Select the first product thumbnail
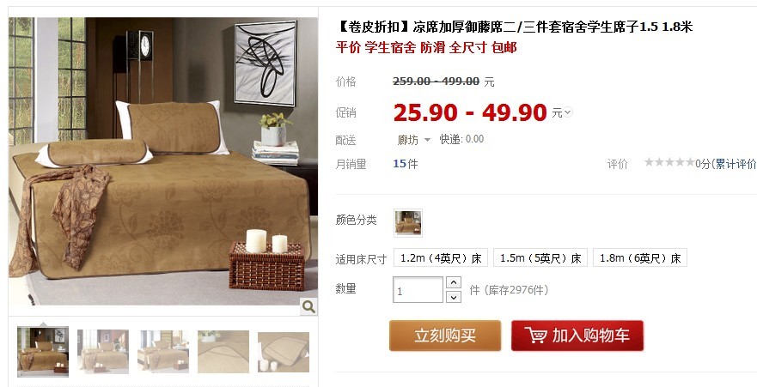Image resolution: width=757 pixels, height=387 pixels. 43,351
